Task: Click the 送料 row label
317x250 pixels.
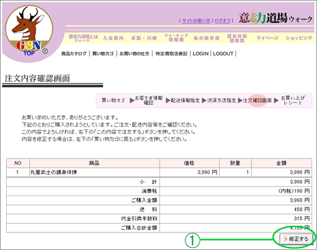Action: [x=148, y=210]
